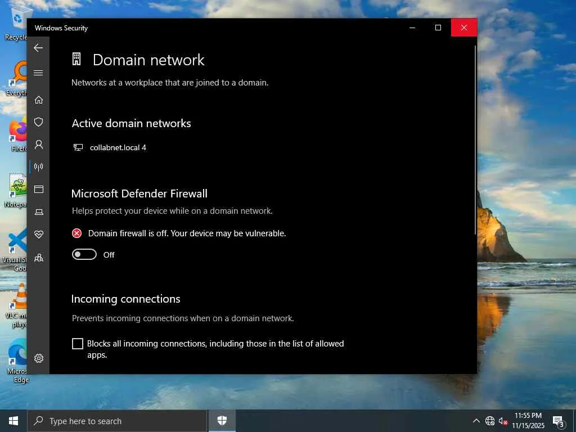576x432 pixels.
Task: Open the taskbar clock and date
Action: [528, 421]
